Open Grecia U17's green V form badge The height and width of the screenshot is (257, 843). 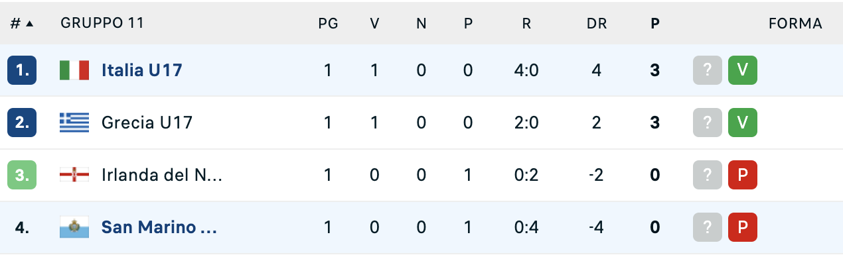click(743, 123)
